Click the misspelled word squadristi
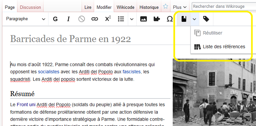Viewport: 256px width, 126px height. click(20, 79)
